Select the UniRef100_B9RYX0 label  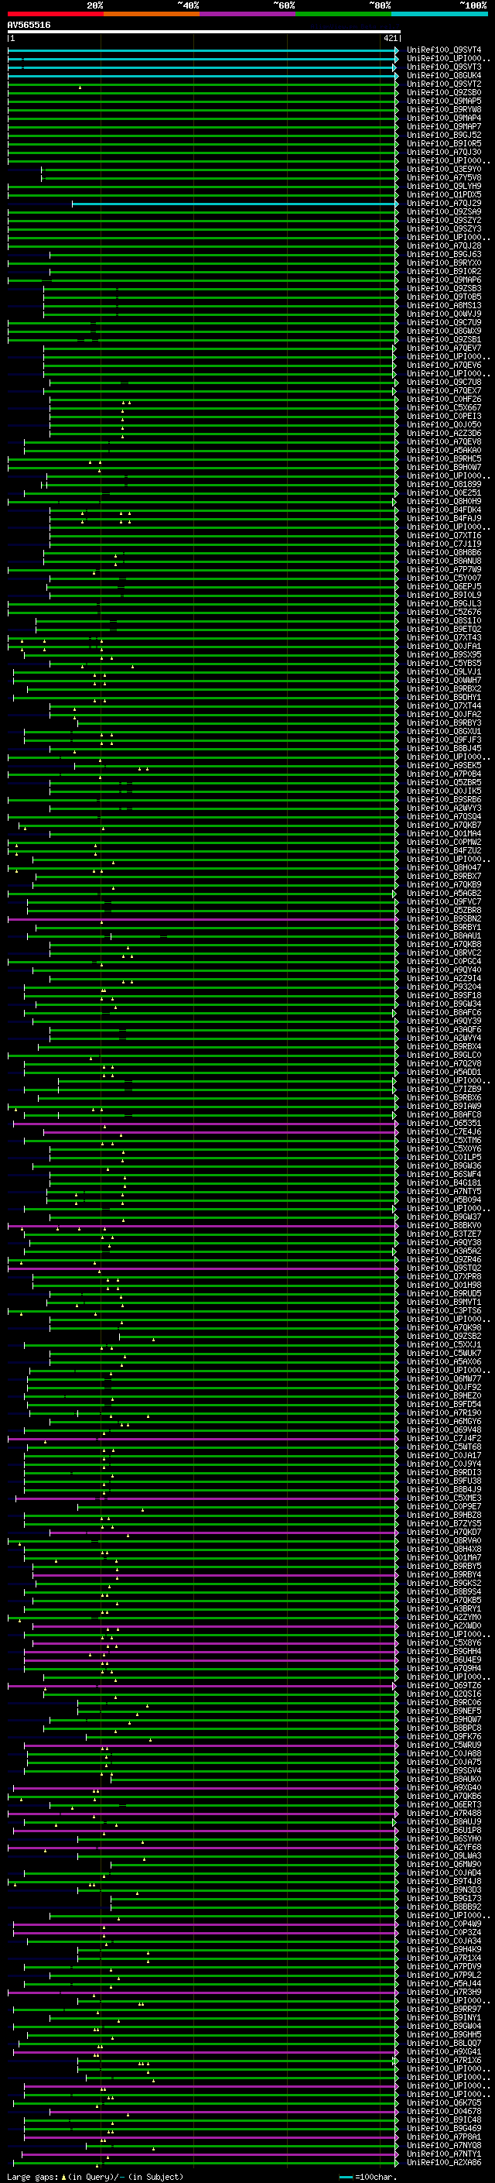point(443,263)
